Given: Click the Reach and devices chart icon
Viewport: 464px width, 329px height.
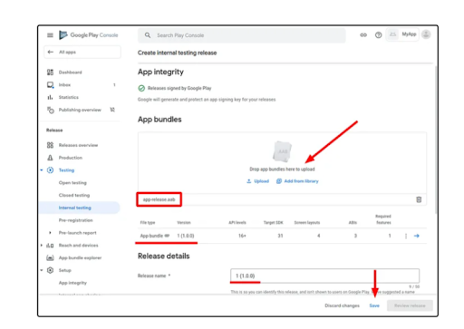Looking at the screenshot, I should 50,246.
